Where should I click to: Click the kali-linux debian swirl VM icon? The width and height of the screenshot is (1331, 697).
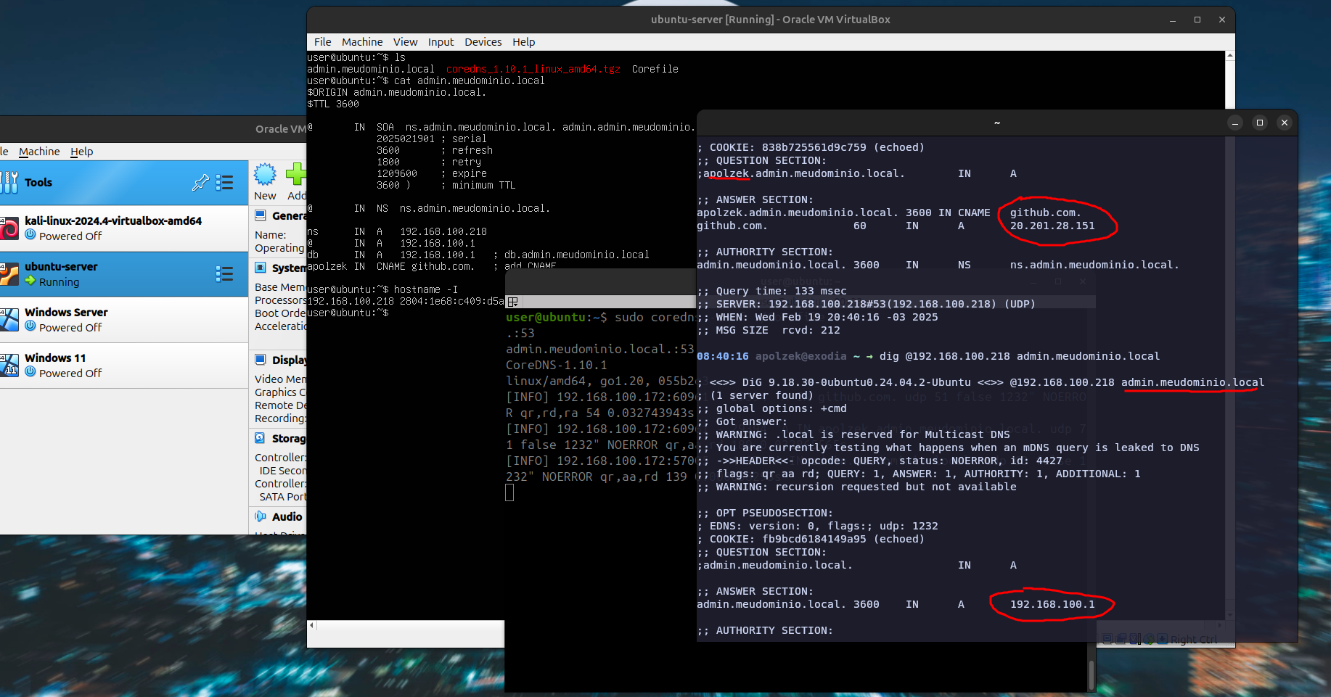click(9, 228)
